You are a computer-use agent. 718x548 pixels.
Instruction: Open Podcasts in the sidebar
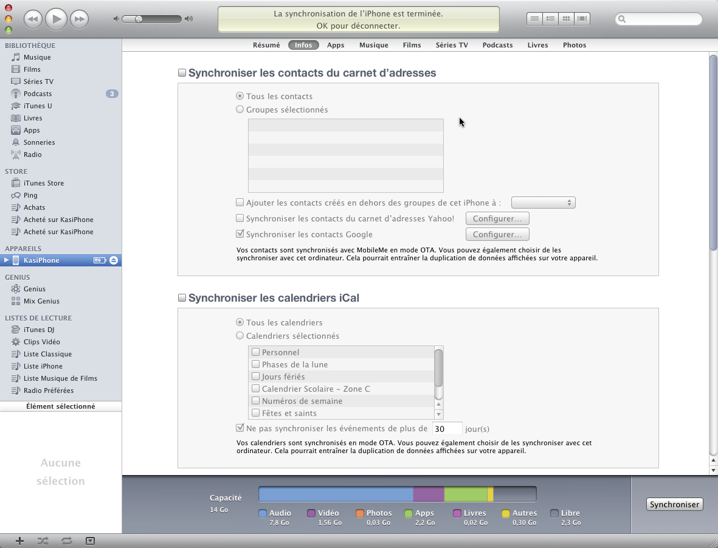point(38,94)
